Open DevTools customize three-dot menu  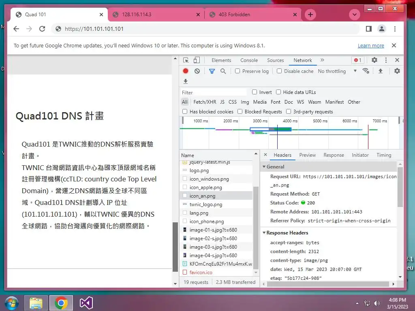pos(386,60)
